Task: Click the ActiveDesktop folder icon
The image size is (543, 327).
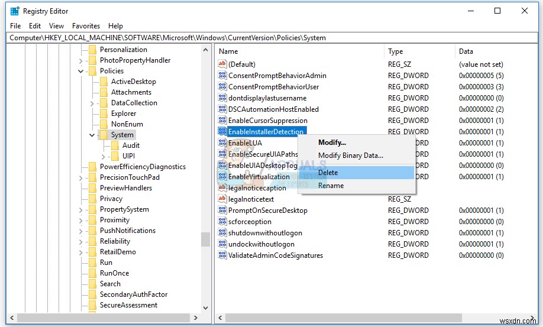Action: [x=104, y=82]
